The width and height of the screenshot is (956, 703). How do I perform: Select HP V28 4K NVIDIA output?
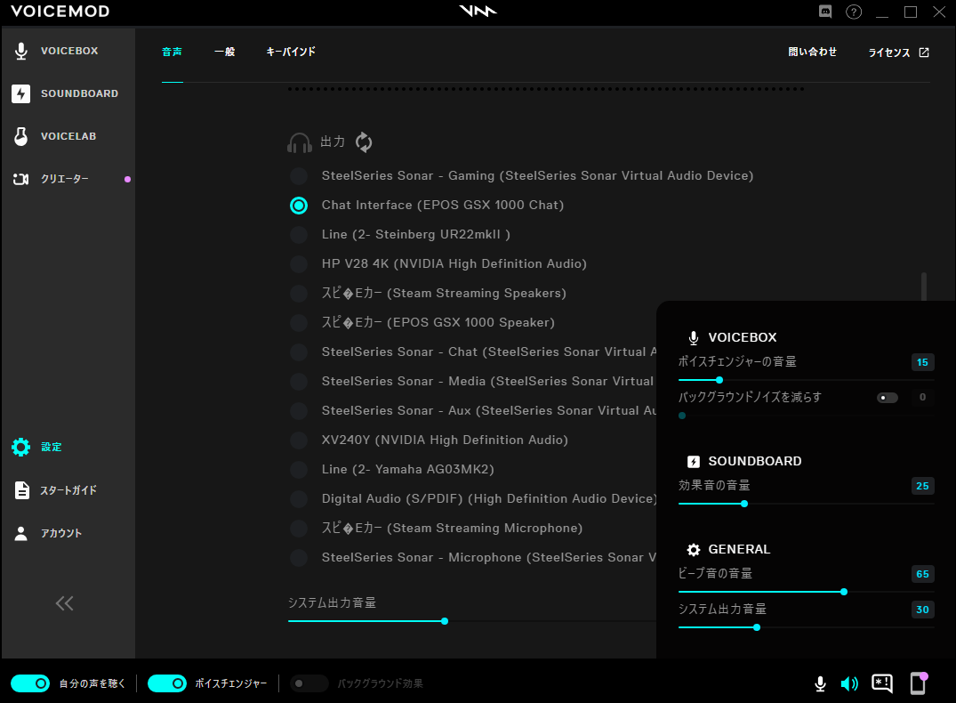(299, 264)
